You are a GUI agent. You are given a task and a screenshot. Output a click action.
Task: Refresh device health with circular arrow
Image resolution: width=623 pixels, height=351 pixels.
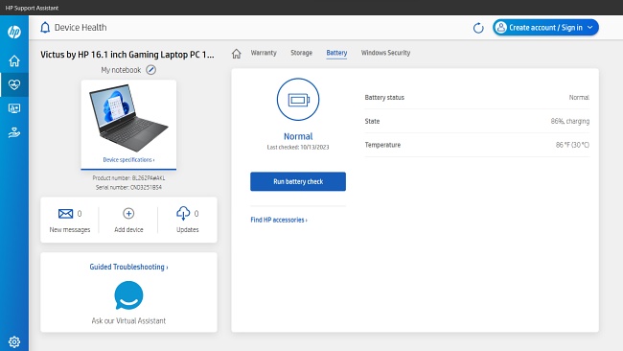click(478, 28)
